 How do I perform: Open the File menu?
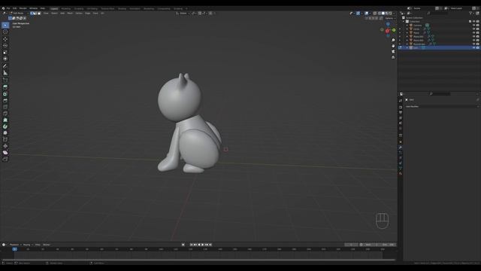[8, 8]
